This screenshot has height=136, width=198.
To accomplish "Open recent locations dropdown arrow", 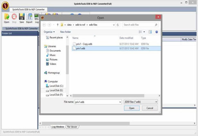I will coord(54,25).
